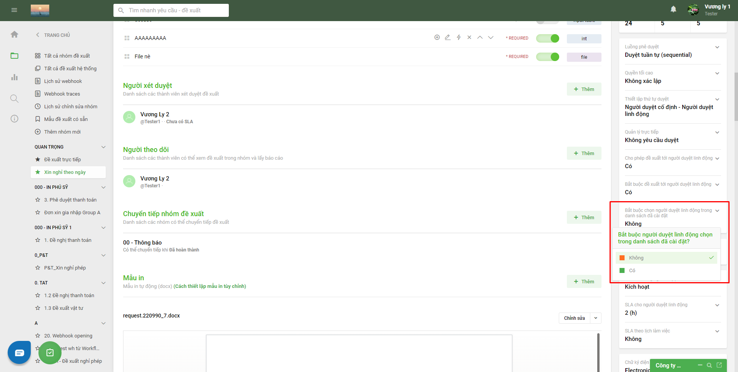This screenshot has height=372, width=738.
Task: Collapse the 0_P&T sidebar section
Action: click(103, 255)
